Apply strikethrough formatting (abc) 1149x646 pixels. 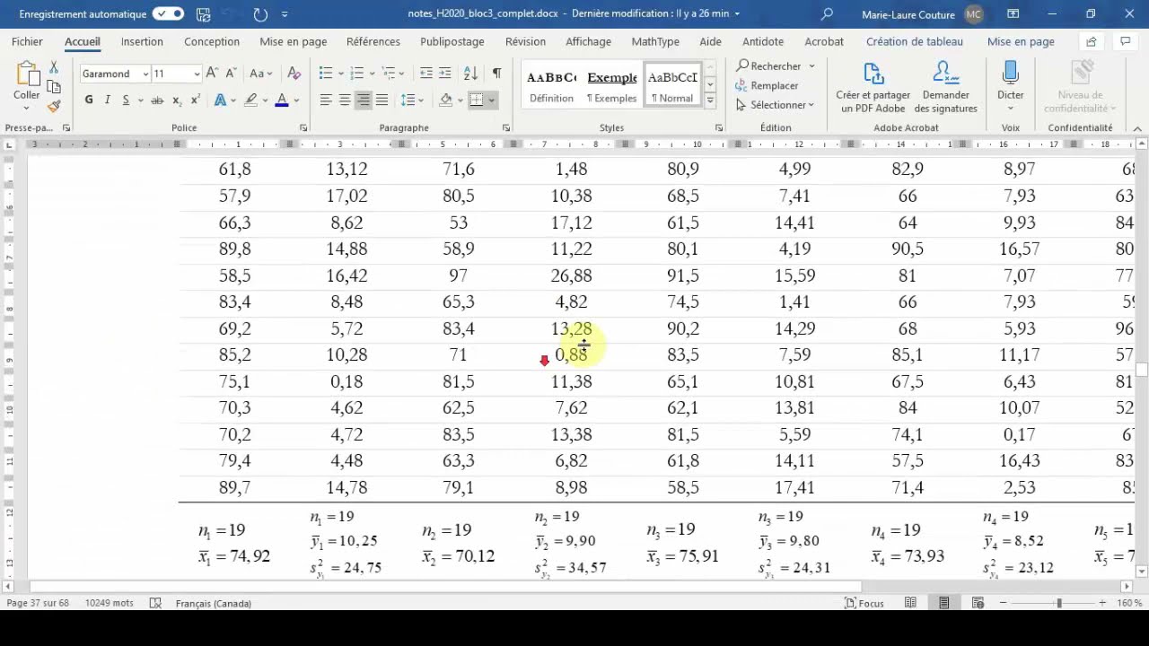tap(157, 100)
